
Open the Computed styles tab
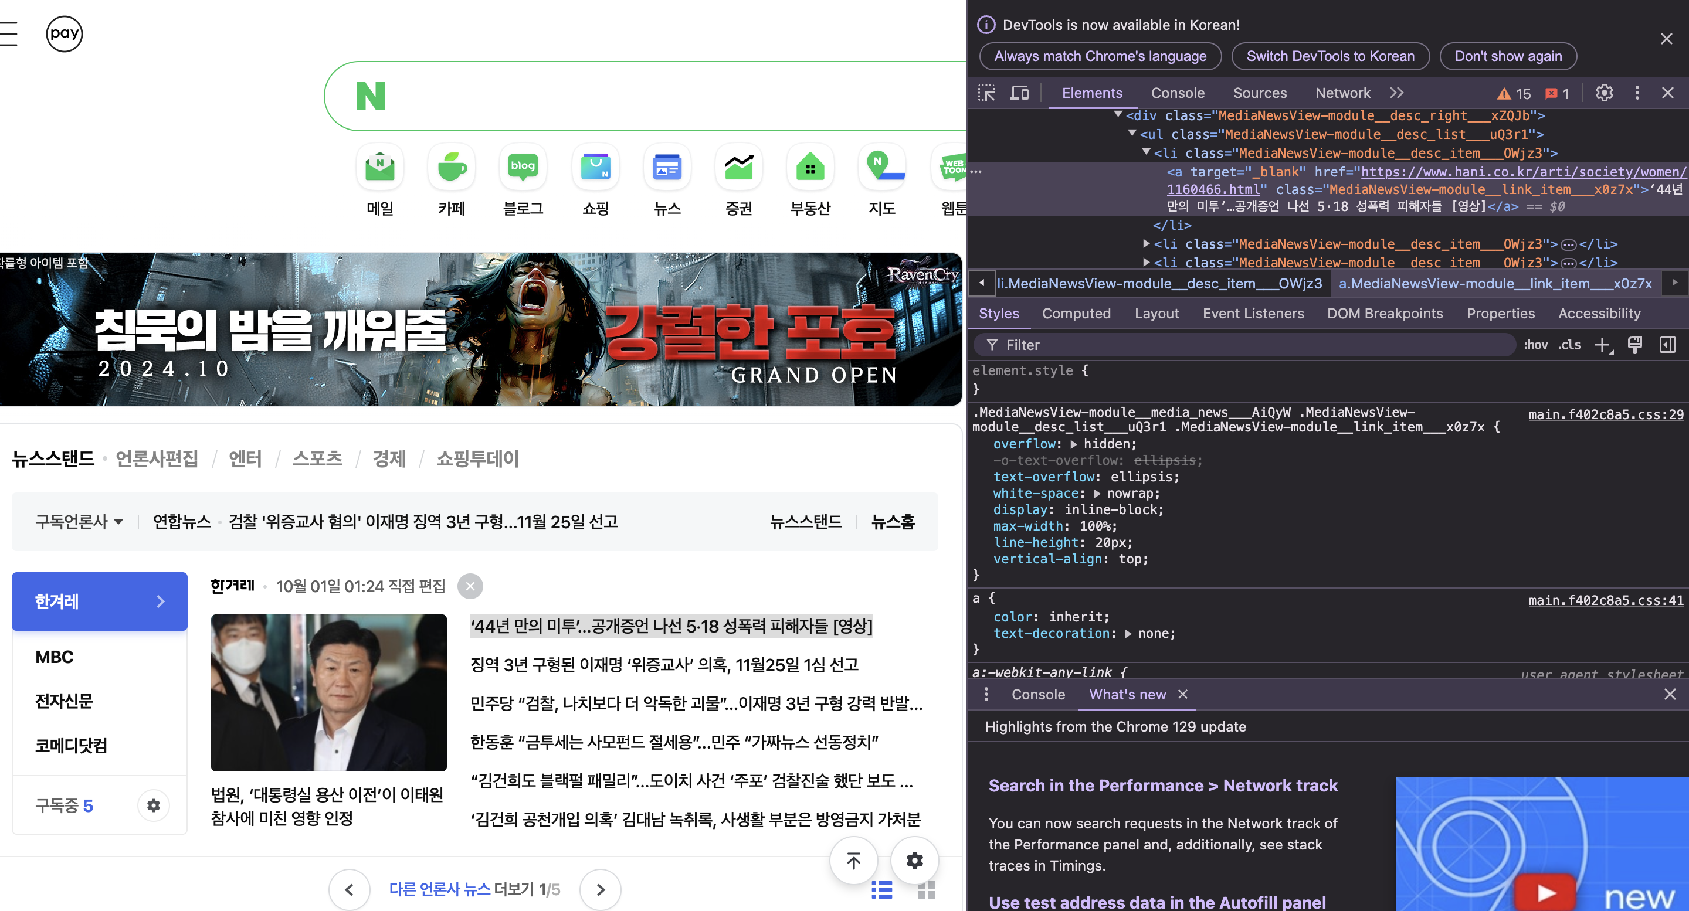point(1076,313)
